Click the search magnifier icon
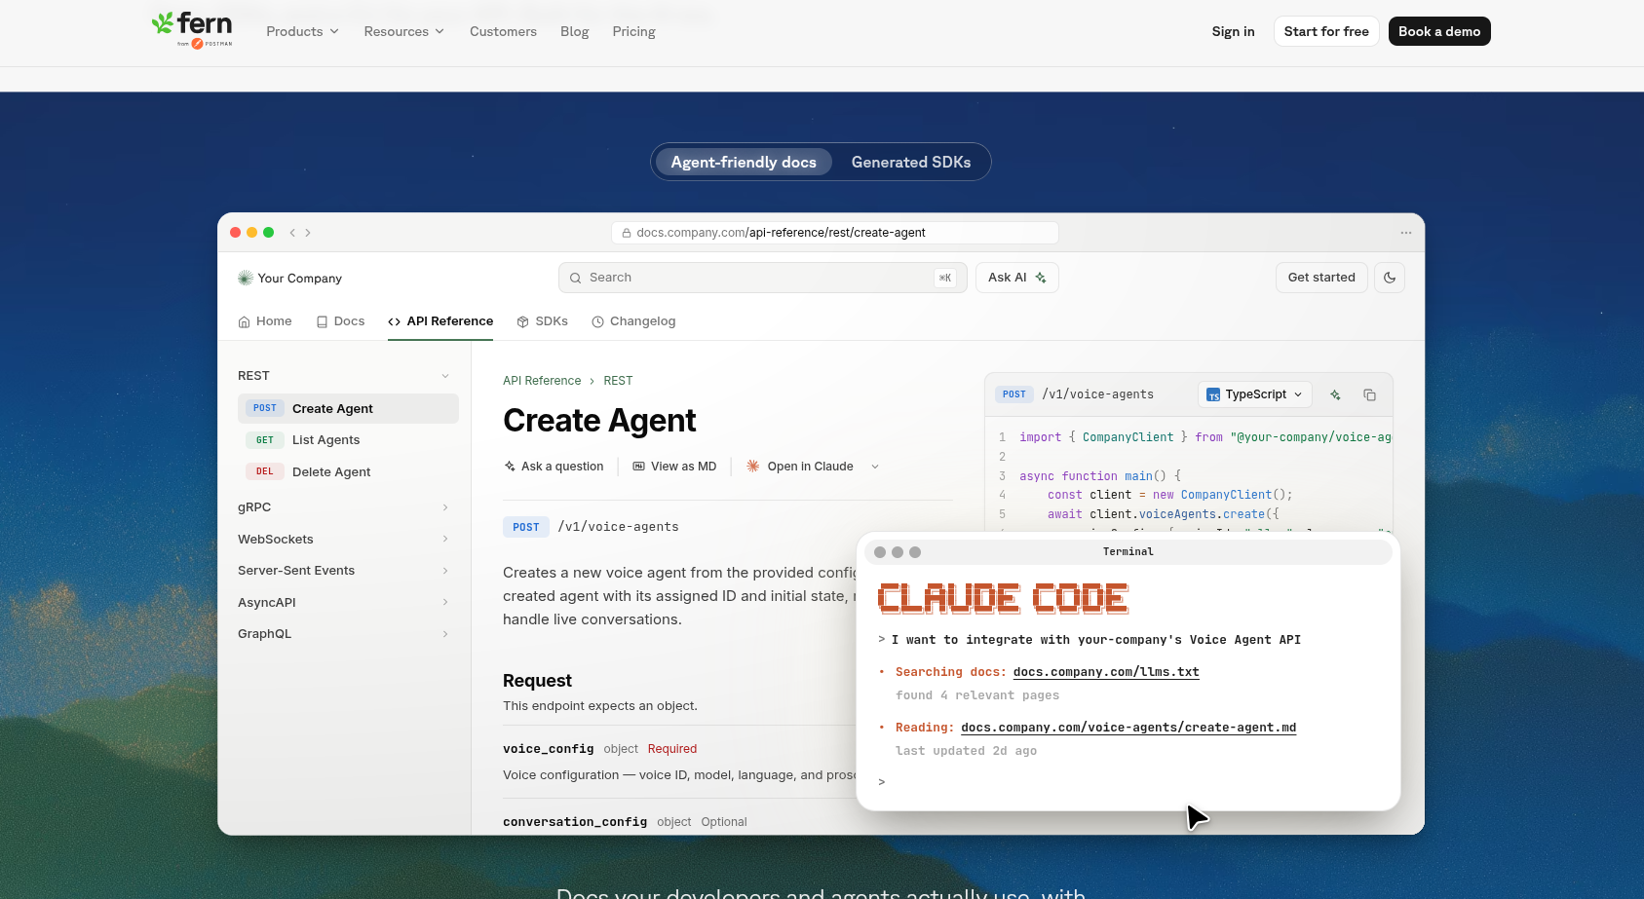 576,278
